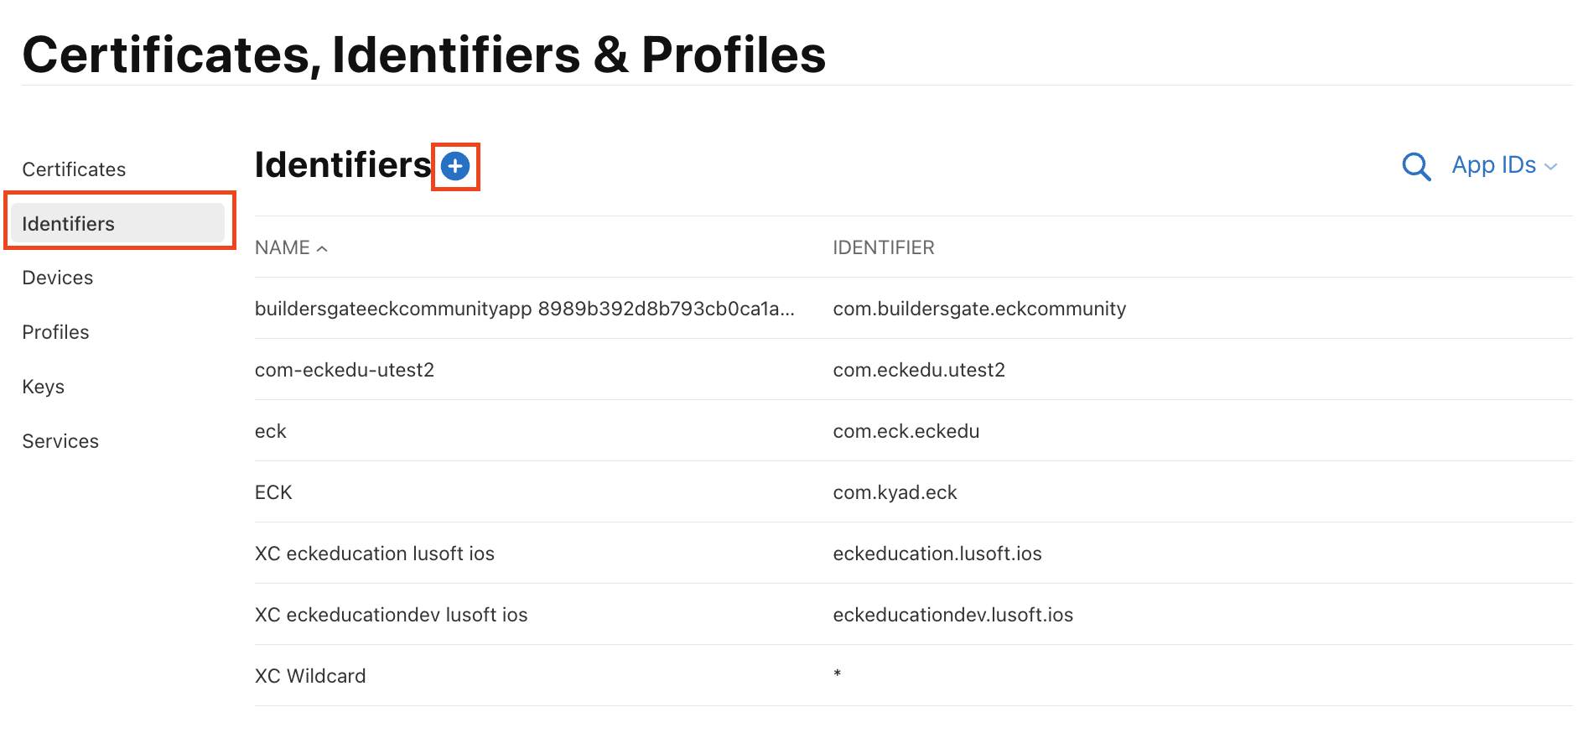Viewport: 1588px width, 733px height.
Task: Click the IDENTIFIER column header
Action: [x=883, y=248]
